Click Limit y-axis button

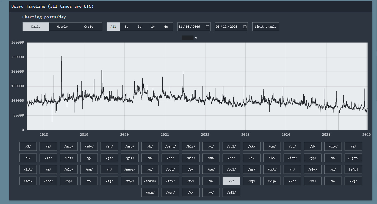coord(265,27)
